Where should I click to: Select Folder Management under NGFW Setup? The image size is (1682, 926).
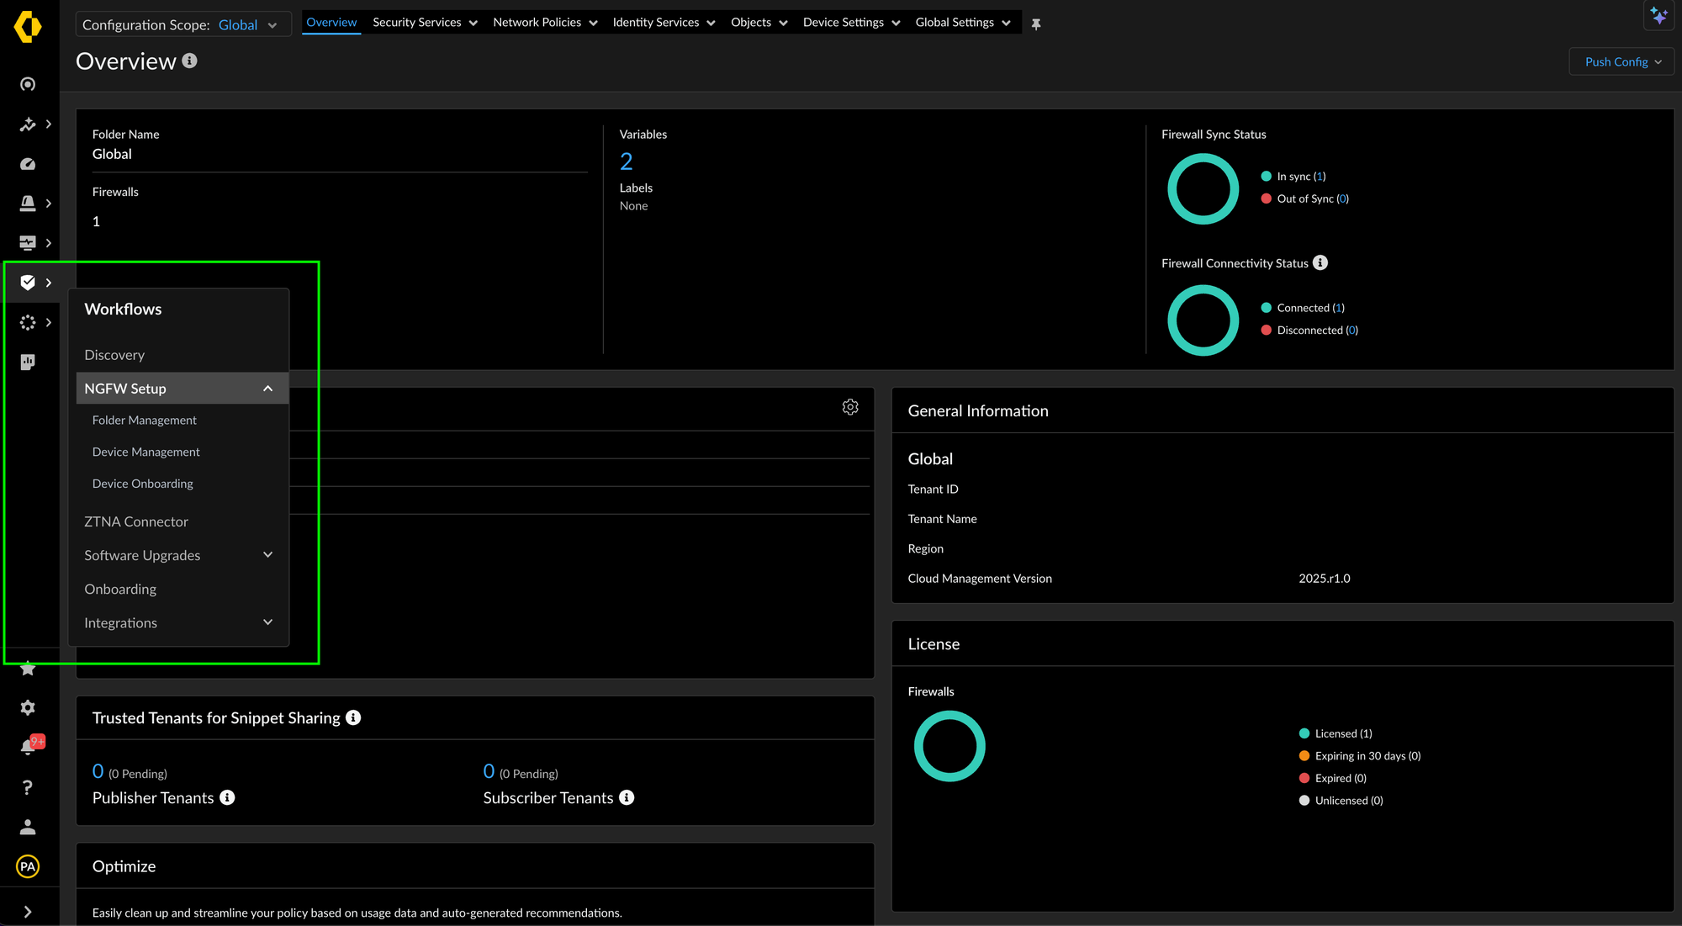[x=145, y=420]
